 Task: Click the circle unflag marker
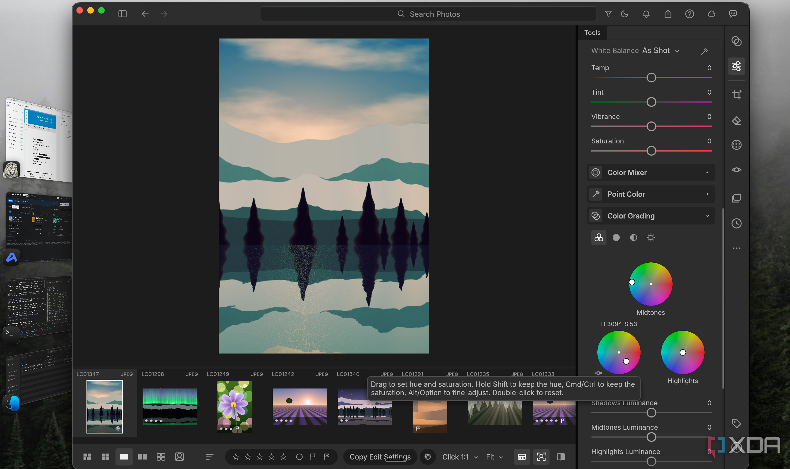coord(299,457)
